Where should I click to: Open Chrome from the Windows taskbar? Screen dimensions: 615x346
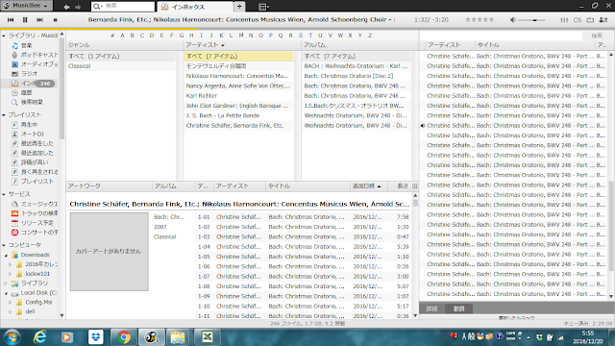[124, 337]
